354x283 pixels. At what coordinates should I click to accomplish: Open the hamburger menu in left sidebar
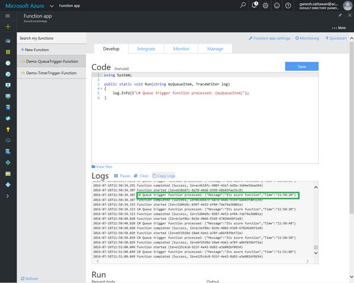7,16
